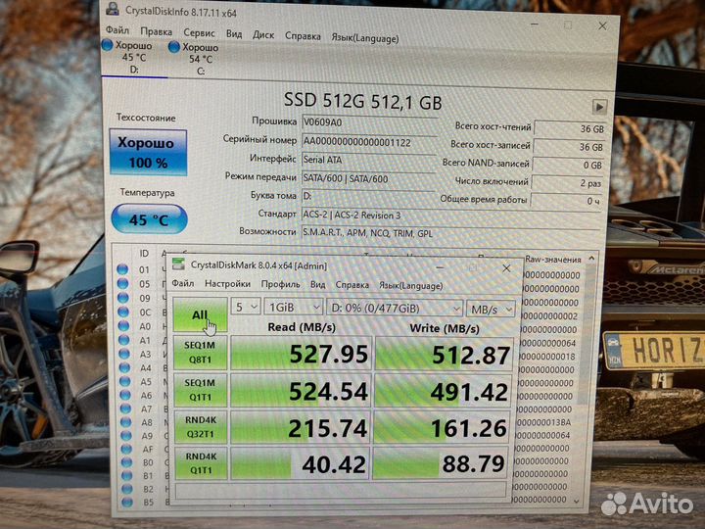Open Профиль menu in CrystalDiskMark
705x529 pixels.
(x=281, y=284)
